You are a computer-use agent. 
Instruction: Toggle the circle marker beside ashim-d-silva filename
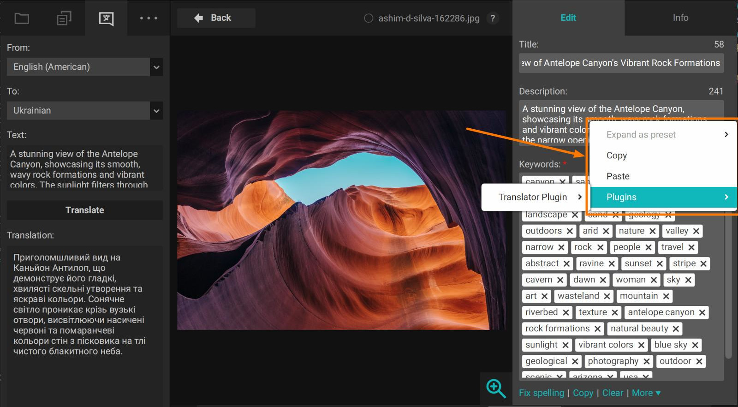369,18
